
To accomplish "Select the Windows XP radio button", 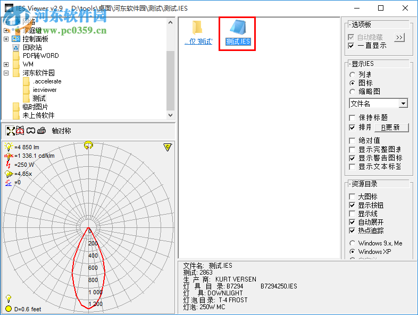I will (352, 252).
